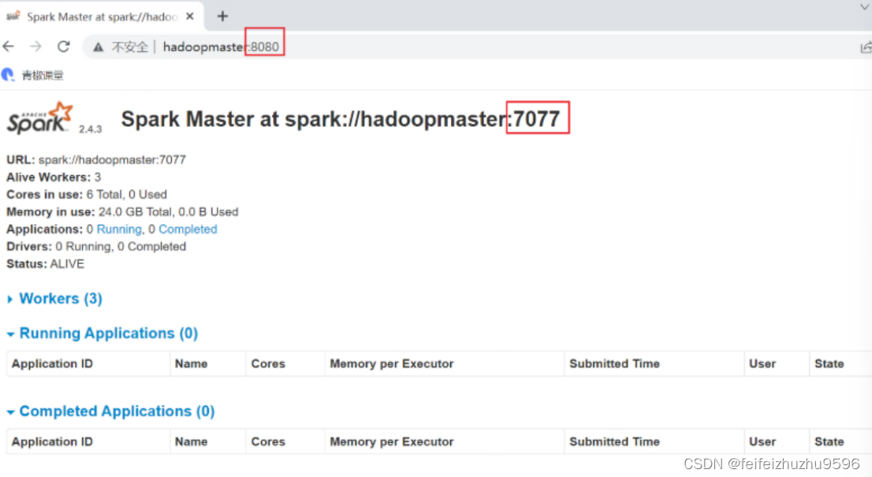Click the browser forward arrow
Image resolution: width=872 pixels, height=477 pixels.
click(x=35, y=47)
